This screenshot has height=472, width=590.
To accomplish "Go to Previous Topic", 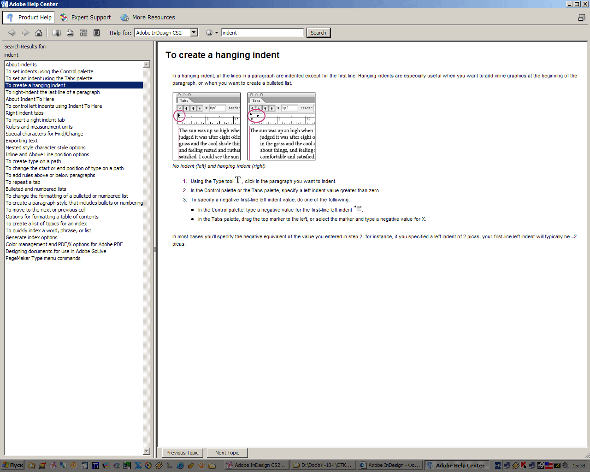I will coord(183,453).
